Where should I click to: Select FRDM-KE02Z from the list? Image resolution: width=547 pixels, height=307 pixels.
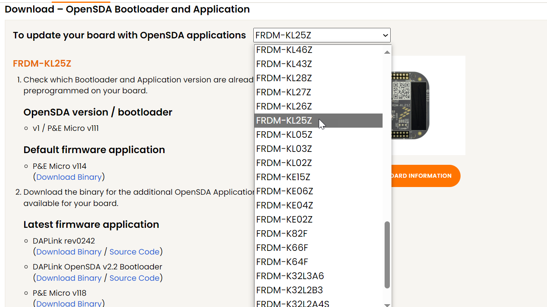pos(284,219)
